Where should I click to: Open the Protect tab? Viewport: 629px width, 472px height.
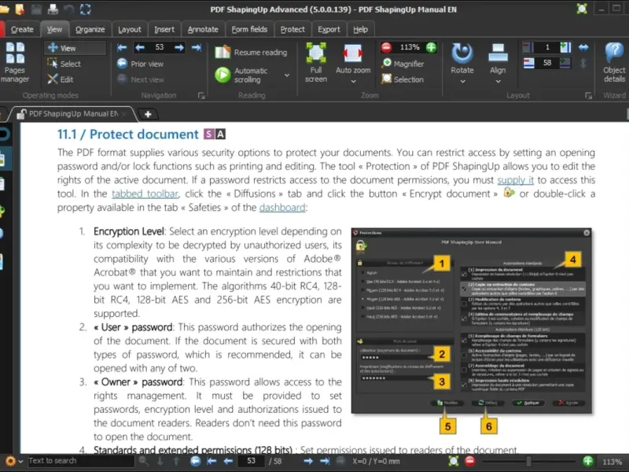coord(292,29)
